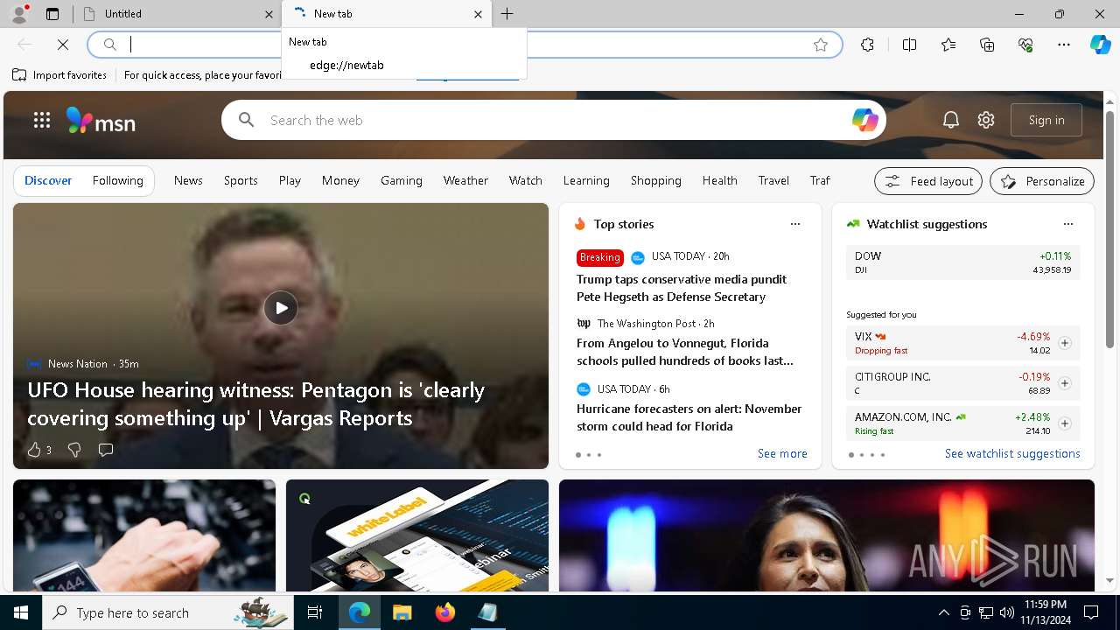Toggle Split screen view
The image size is (1120, 630).
pyautogui.click(x=909, y=45)
